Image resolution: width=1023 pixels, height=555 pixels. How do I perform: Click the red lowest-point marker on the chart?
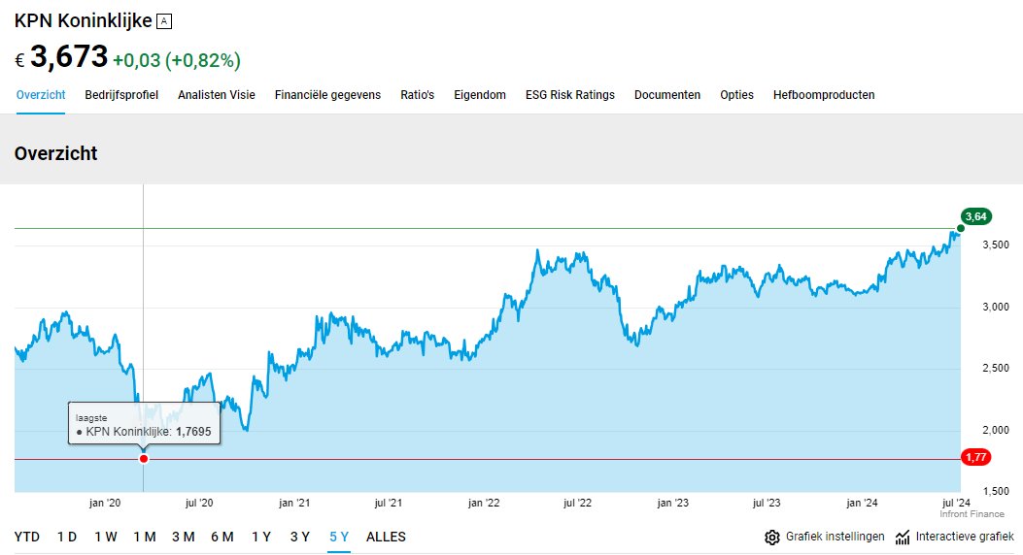click(144, 459)
